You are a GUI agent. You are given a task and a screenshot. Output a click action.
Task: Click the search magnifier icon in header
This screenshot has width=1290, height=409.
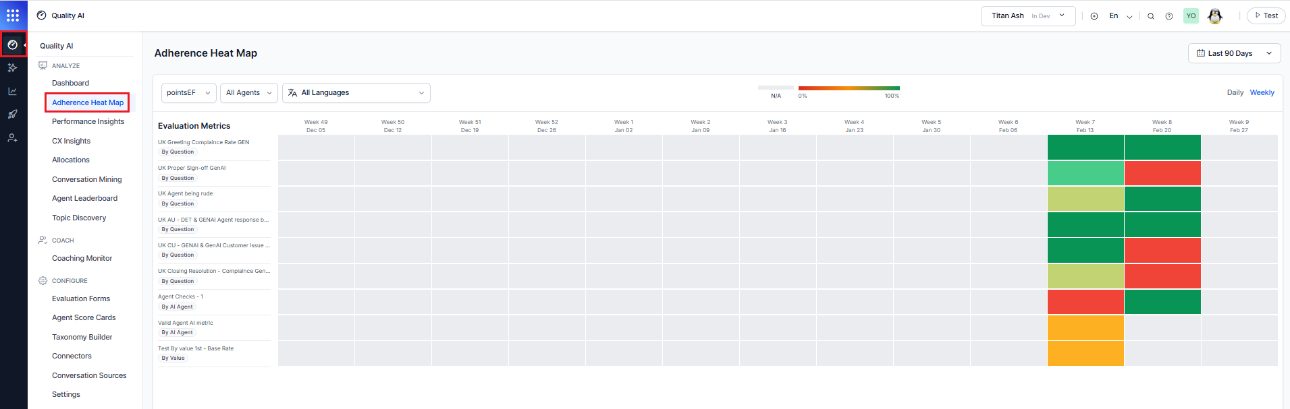[1150, 16]
